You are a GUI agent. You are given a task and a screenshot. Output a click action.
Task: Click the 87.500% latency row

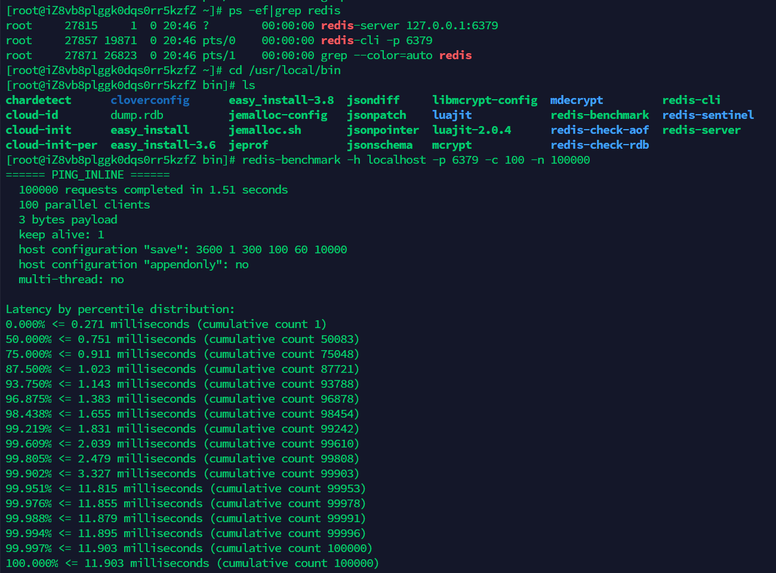click(183, 369)
